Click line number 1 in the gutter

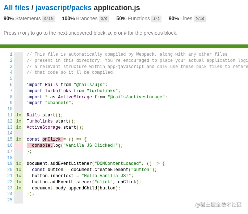pos(11,54)
